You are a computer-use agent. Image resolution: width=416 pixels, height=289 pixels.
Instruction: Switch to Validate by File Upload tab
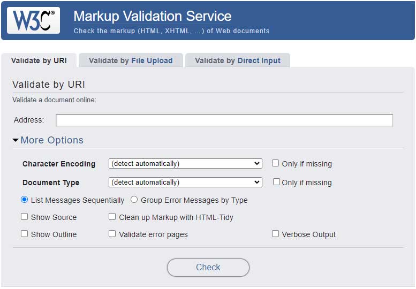click(131, 60)
